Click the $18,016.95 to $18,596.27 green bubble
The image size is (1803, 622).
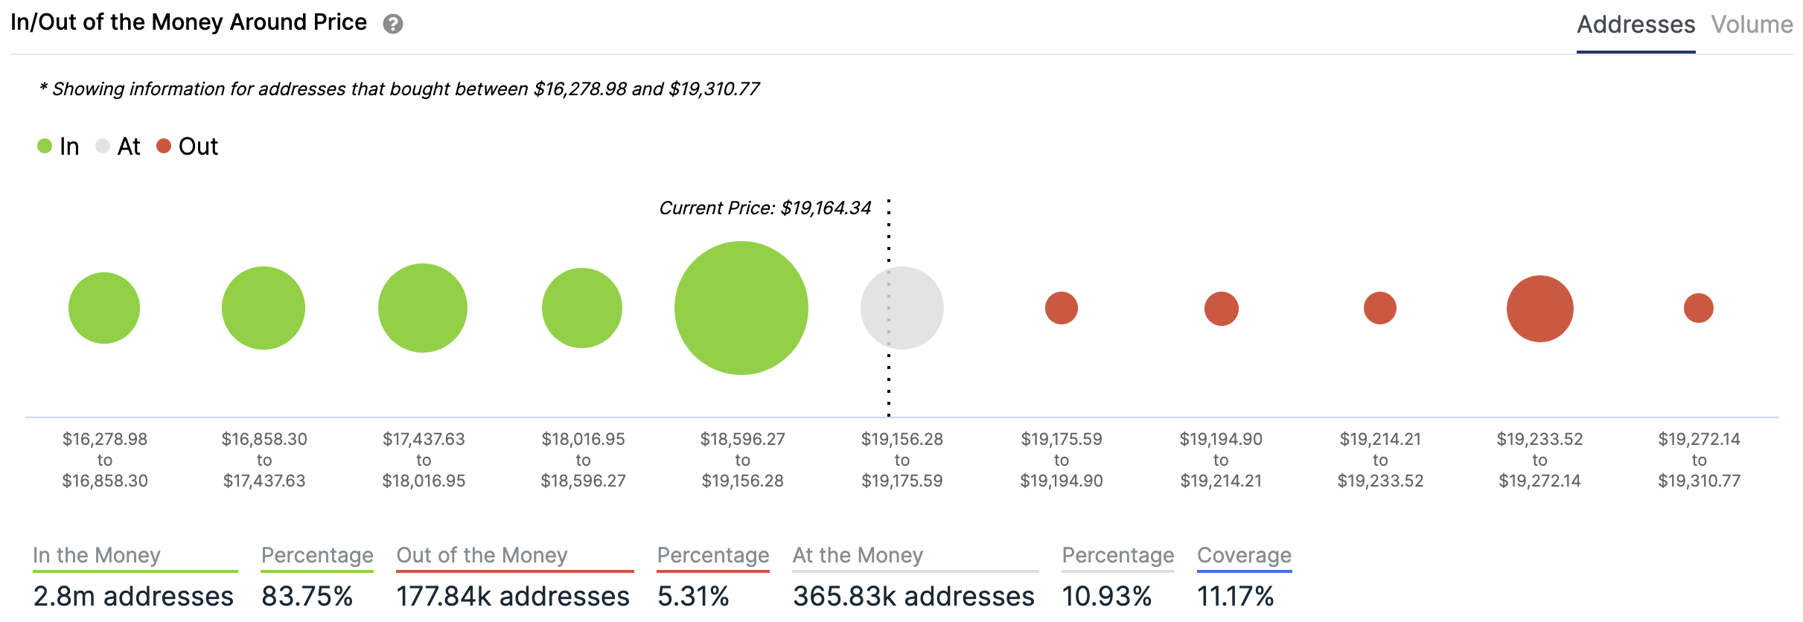pos(582,308)
